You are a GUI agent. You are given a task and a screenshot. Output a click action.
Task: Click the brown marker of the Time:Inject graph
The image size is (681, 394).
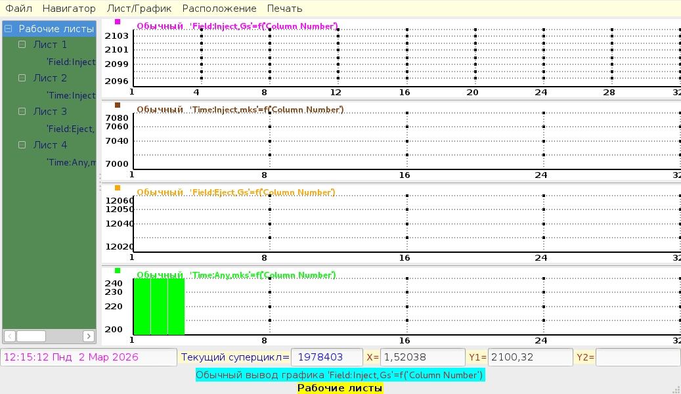(x=118, y=105)
